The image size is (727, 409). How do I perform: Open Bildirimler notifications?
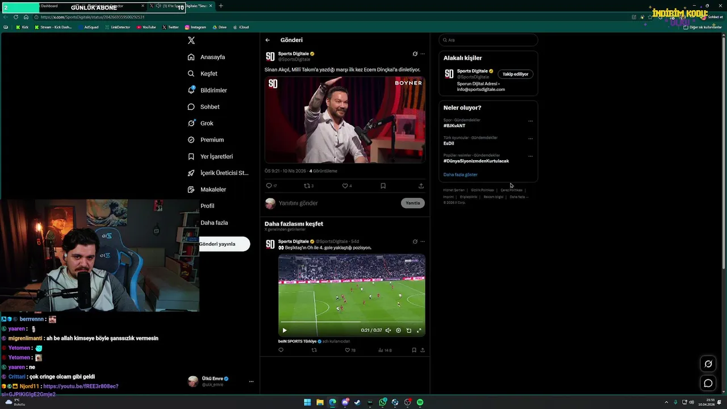tap(207, 90)
